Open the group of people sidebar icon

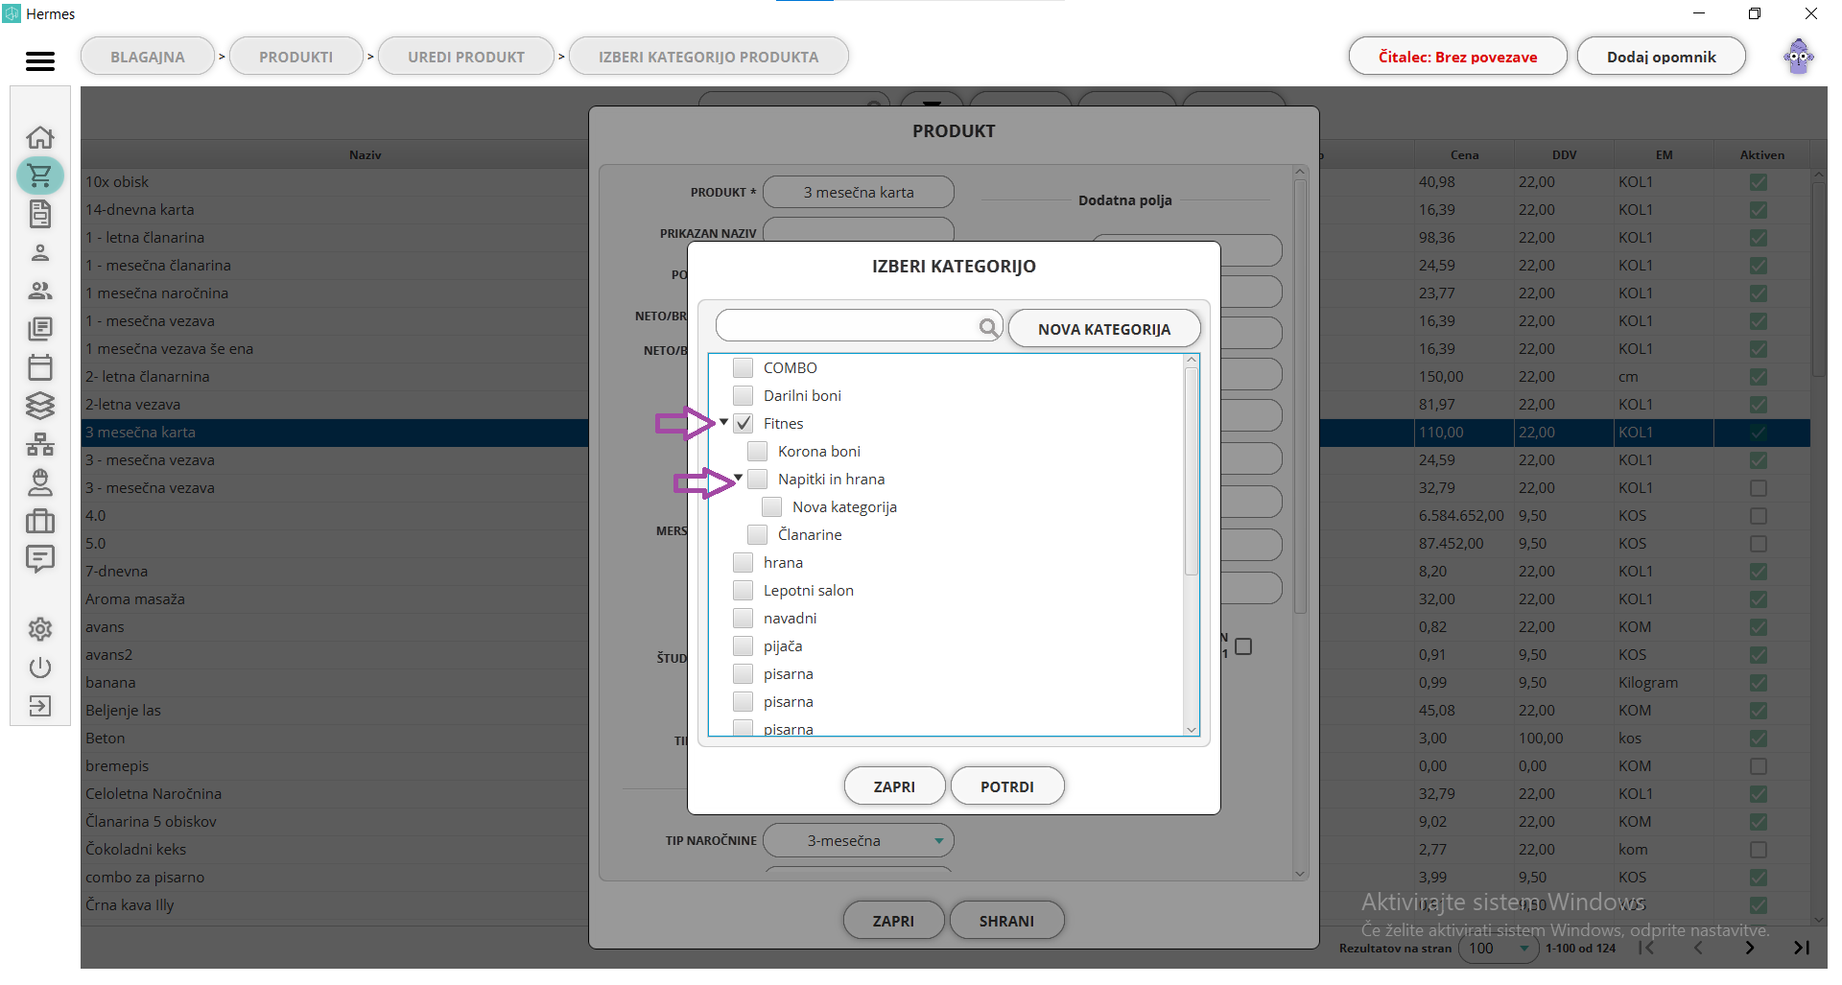click(40, 291)
